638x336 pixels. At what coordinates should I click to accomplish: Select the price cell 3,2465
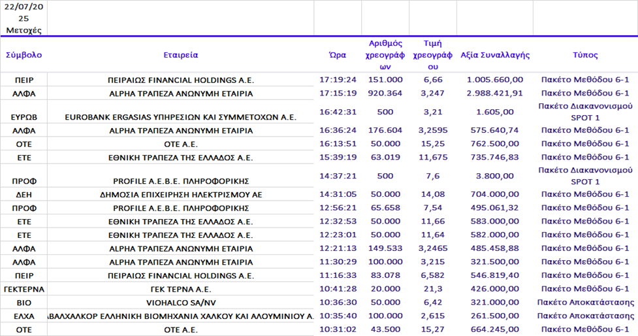(x=433, y=248)
